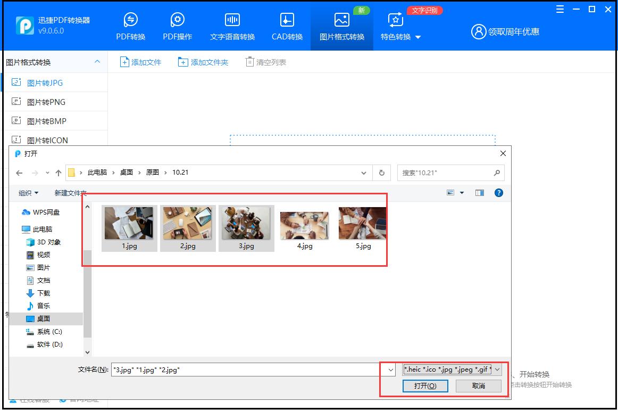Select the 3.jpg thumbnail
Image resolution: width=618 pixels, height=410 pixels.
point(246,228)
